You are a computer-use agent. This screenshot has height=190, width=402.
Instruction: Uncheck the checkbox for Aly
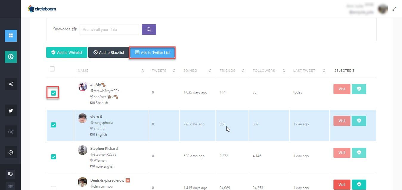[x=53, y=93]
